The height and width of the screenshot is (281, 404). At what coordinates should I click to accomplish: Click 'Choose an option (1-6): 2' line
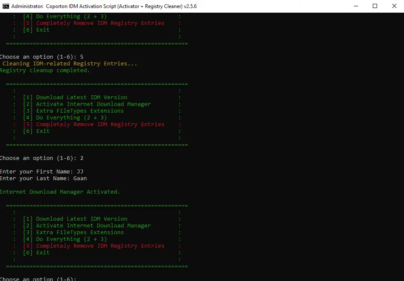(41, 158)
